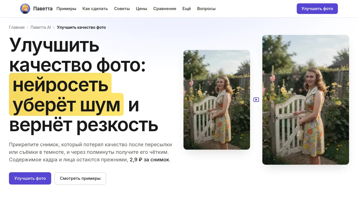Go to the Советы section

point(122,9)
